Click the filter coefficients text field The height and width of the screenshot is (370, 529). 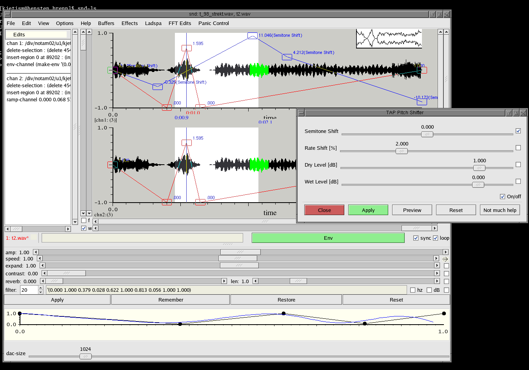(x=226, y=290)
